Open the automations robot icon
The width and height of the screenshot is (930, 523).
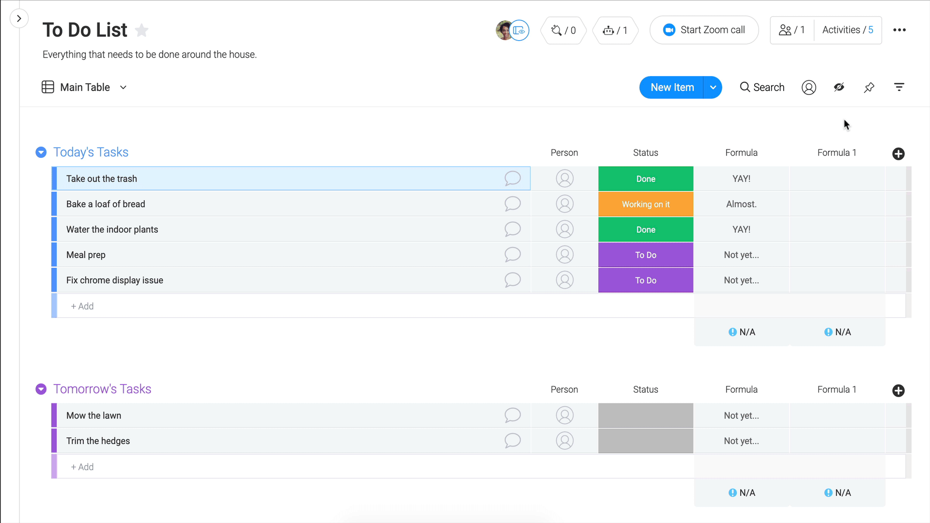[615, 31]
